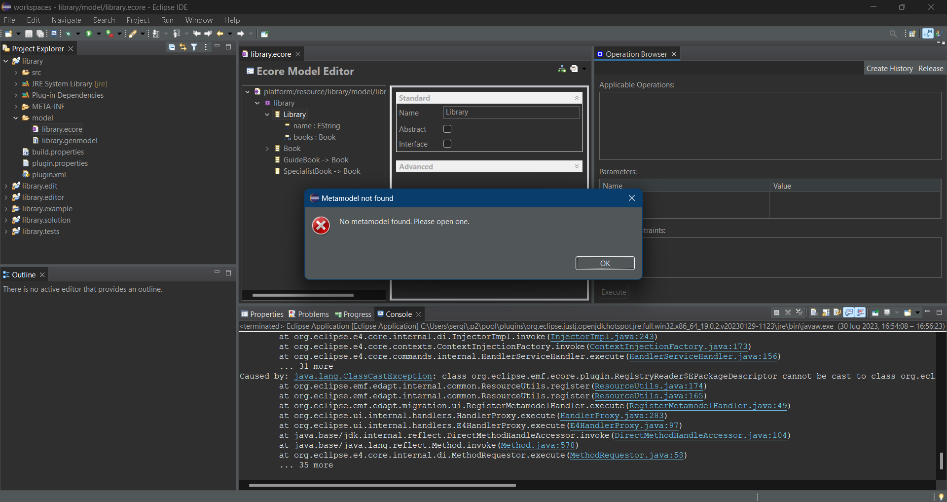Toggle Scroll Lock in Console
Image resolution: width=947 pixels, height=502 pixels.
click(826, 312)
